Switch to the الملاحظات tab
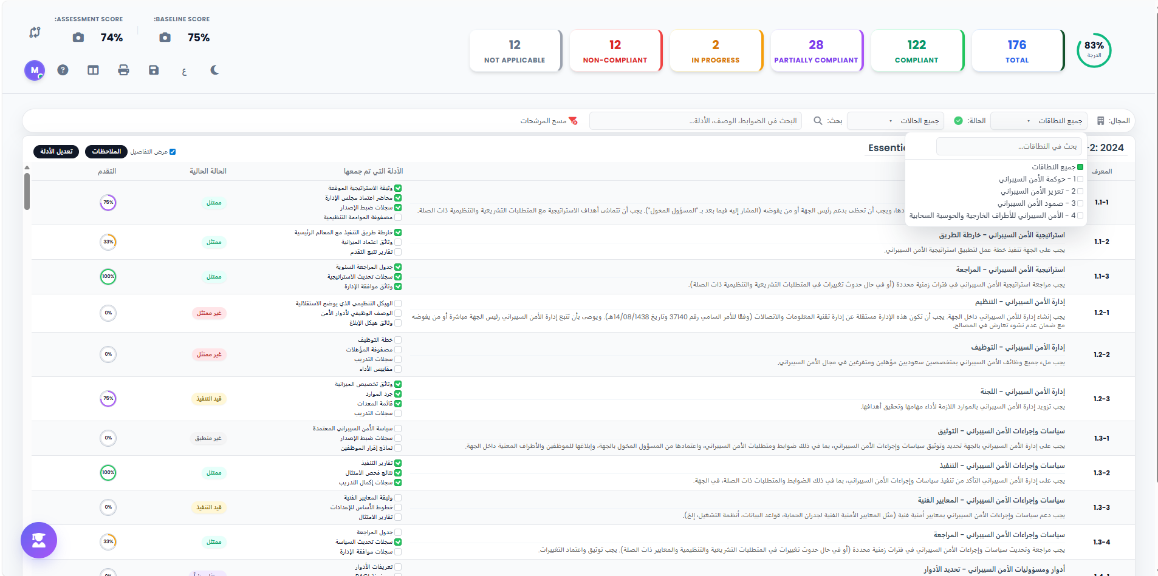 pyautogui.click(x=106, y=152)
